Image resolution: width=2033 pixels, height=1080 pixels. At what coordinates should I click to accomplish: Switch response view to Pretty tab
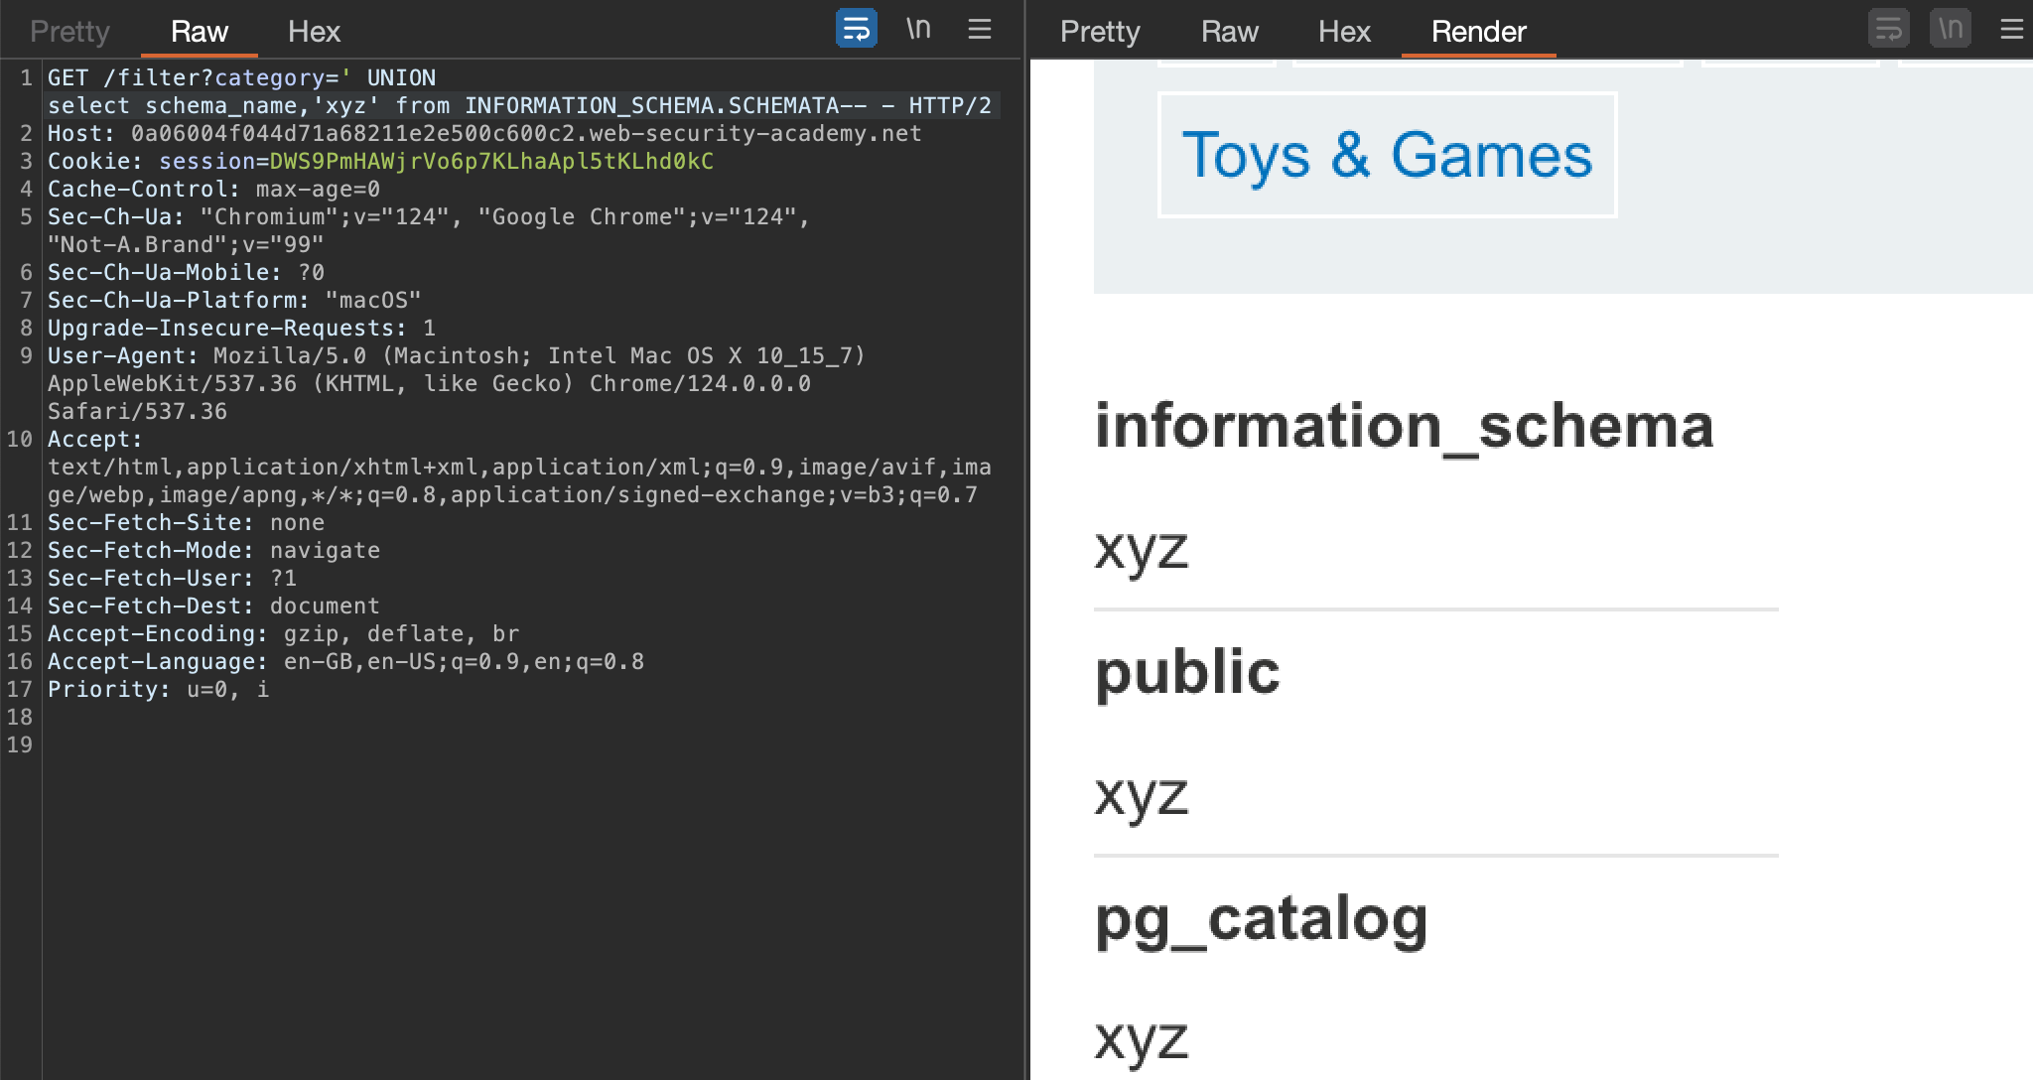click(x=1099, y=32)
